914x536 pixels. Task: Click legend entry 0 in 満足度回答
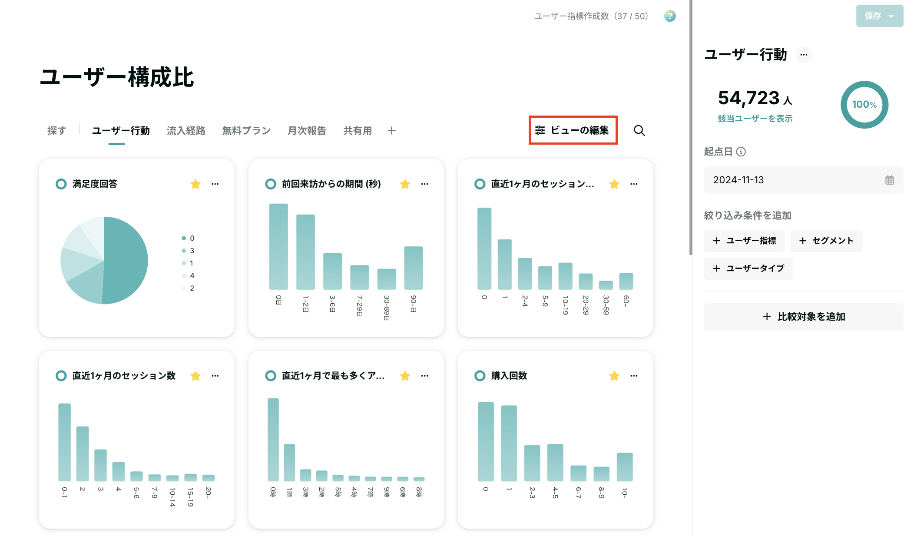pos(188,238)
